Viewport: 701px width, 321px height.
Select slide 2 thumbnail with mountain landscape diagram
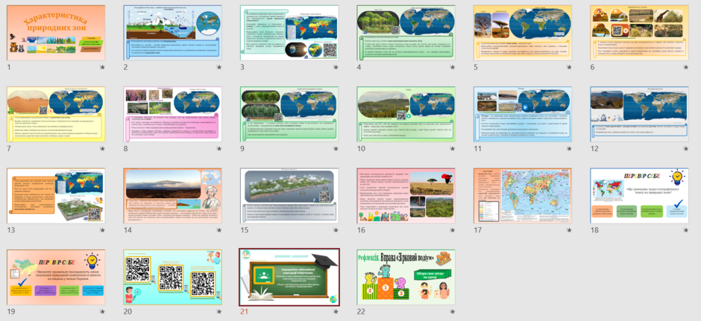click(172, 33)
